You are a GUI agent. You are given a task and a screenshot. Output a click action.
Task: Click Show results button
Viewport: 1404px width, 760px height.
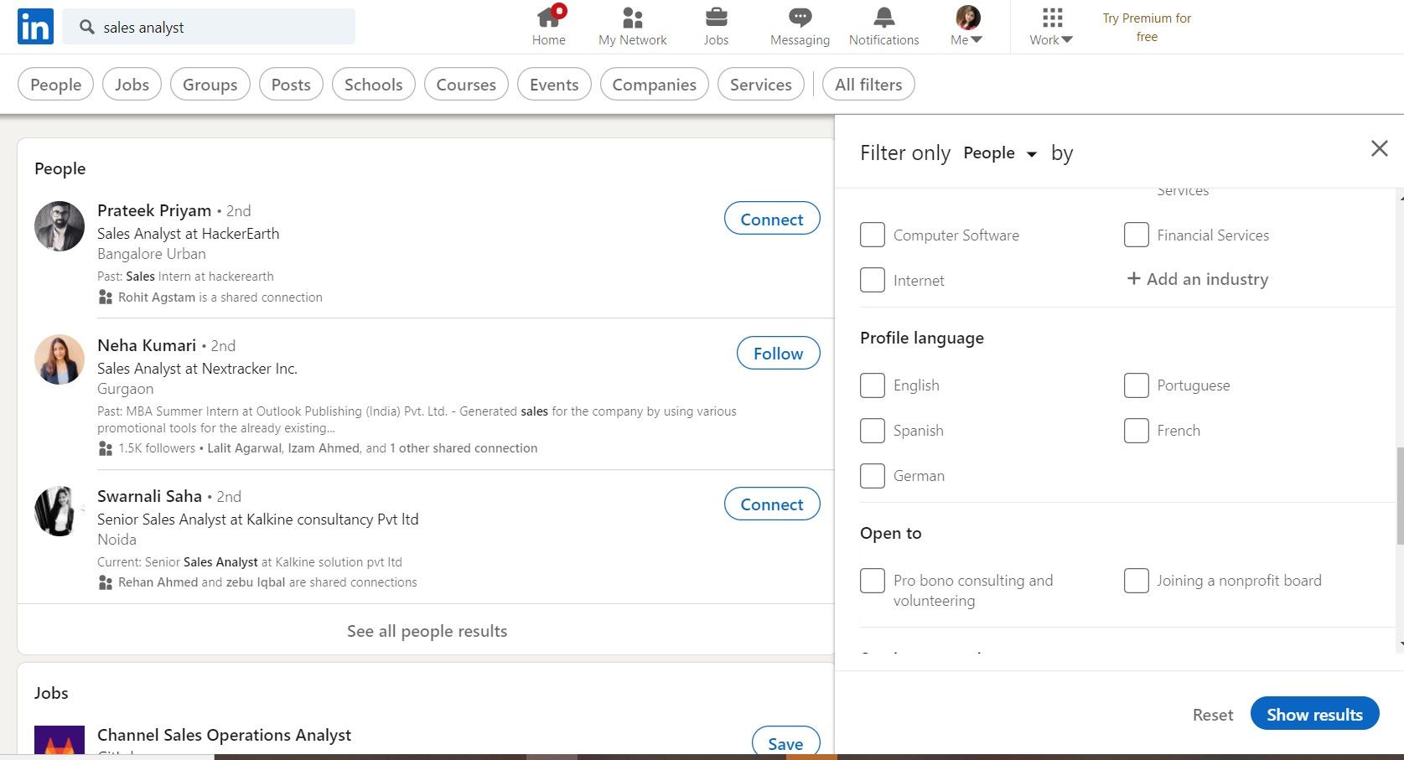click(x=1314, y=713)
